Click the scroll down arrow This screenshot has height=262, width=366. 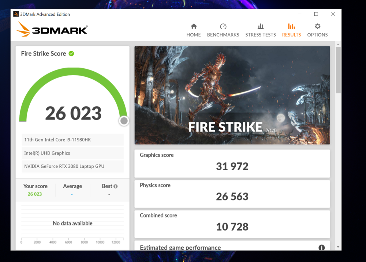click(338, 247)
